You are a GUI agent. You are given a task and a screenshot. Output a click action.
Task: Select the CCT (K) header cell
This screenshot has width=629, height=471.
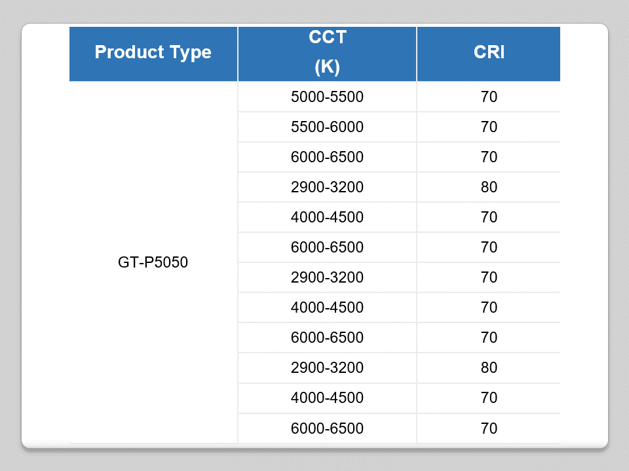(327, 52)
